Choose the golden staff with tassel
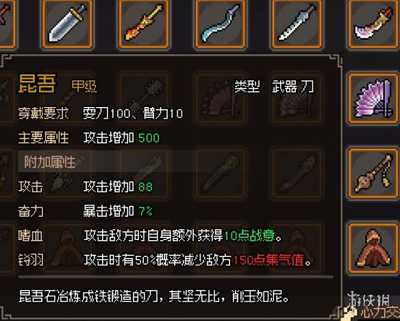400x321 pixels. click(x=373, y=173)
